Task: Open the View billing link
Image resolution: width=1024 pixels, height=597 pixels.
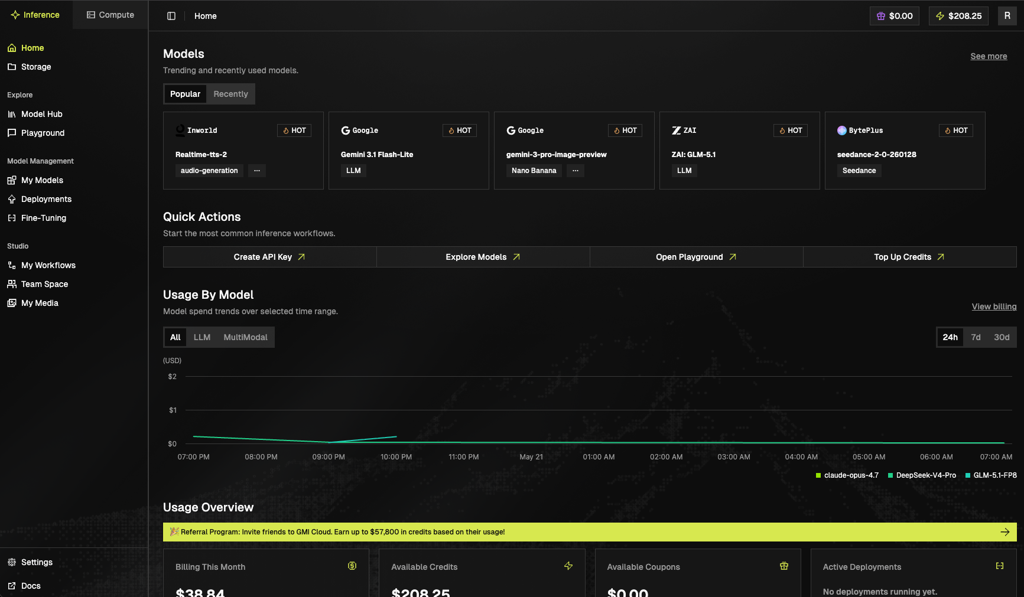Action: (x=994, y=306)
